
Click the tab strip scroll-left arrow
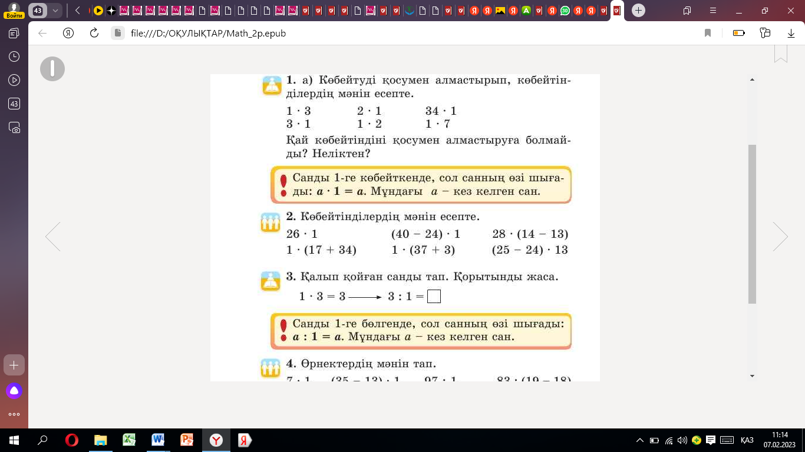(77, 11)
